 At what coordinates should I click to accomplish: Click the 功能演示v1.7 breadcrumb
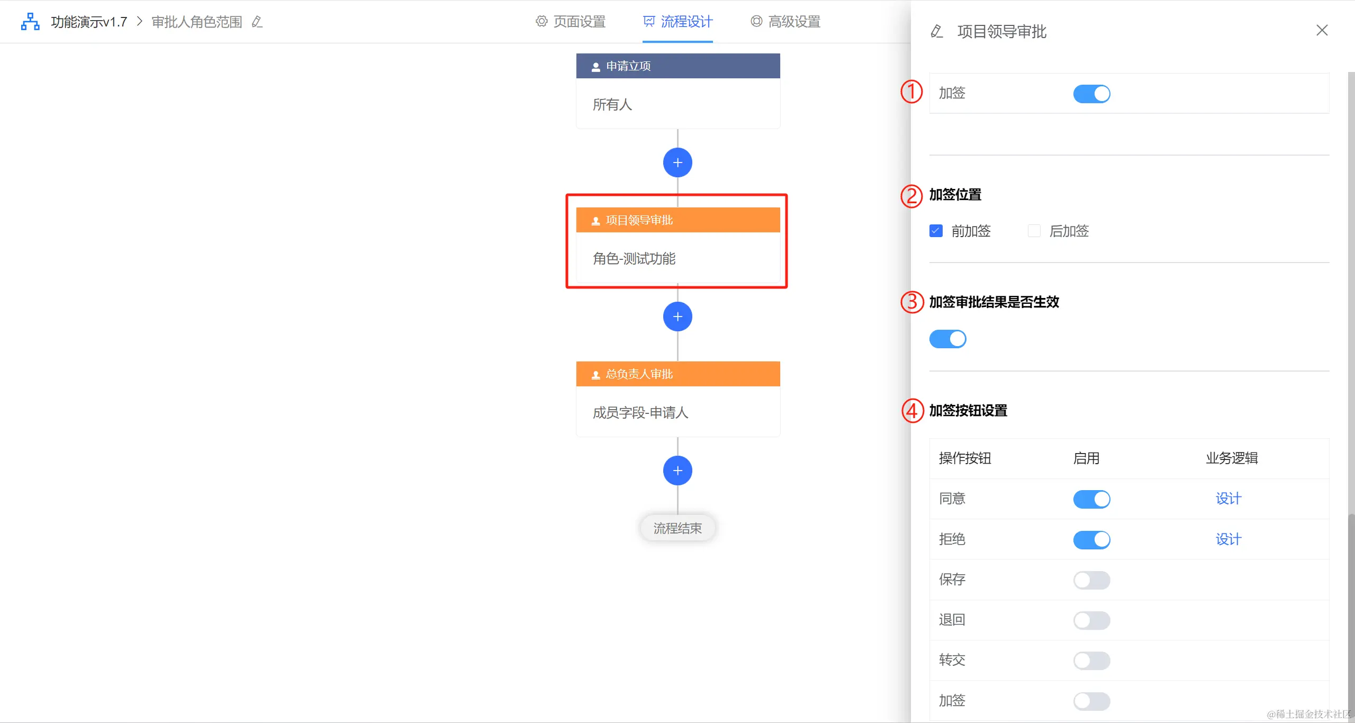coord(89,22)
